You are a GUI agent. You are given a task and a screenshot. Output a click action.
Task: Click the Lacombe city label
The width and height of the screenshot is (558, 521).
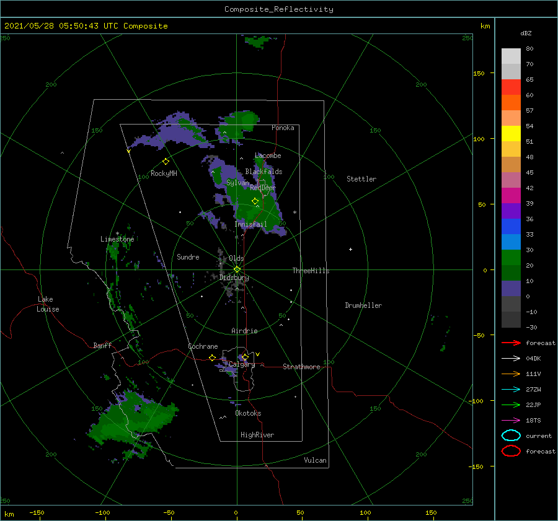pos(268,155)
